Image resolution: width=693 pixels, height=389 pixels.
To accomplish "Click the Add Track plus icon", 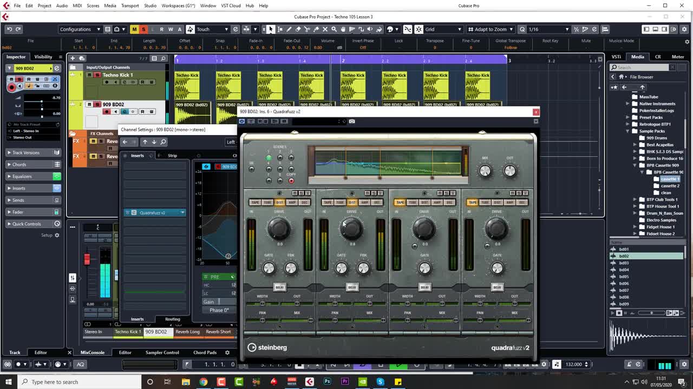I will point(73,58).
